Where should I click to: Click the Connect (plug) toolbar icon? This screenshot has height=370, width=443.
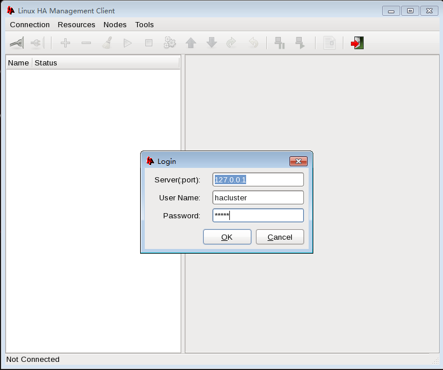tap(17, 43)
